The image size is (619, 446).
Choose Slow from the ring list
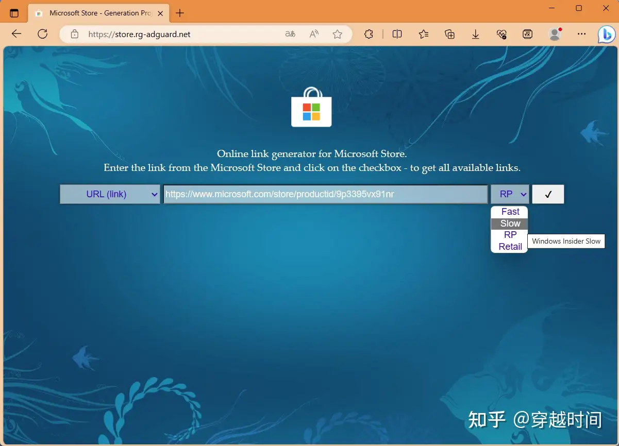[510, 224]
